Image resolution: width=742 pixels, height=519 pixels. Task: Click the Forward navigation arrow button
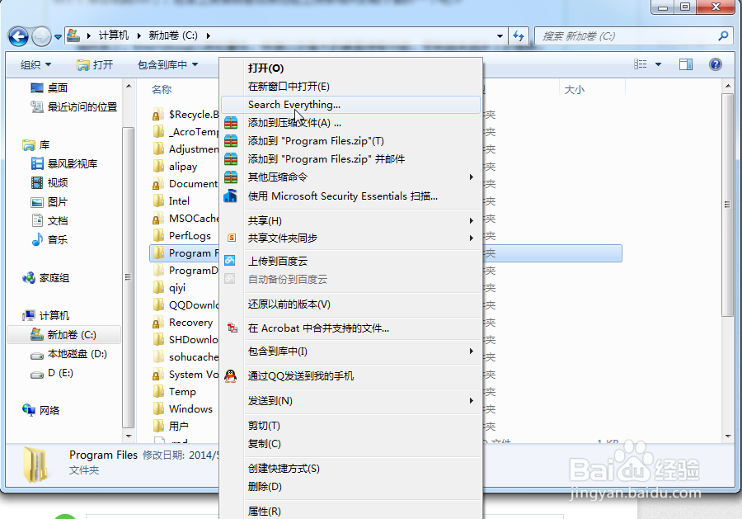42,36
